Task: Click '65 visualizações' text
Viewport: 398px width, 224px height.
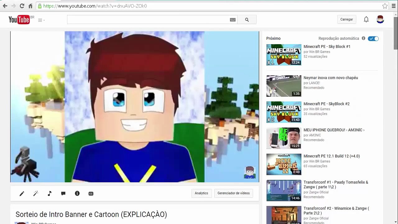Action: pyautogui.click(x=315, y=166)
